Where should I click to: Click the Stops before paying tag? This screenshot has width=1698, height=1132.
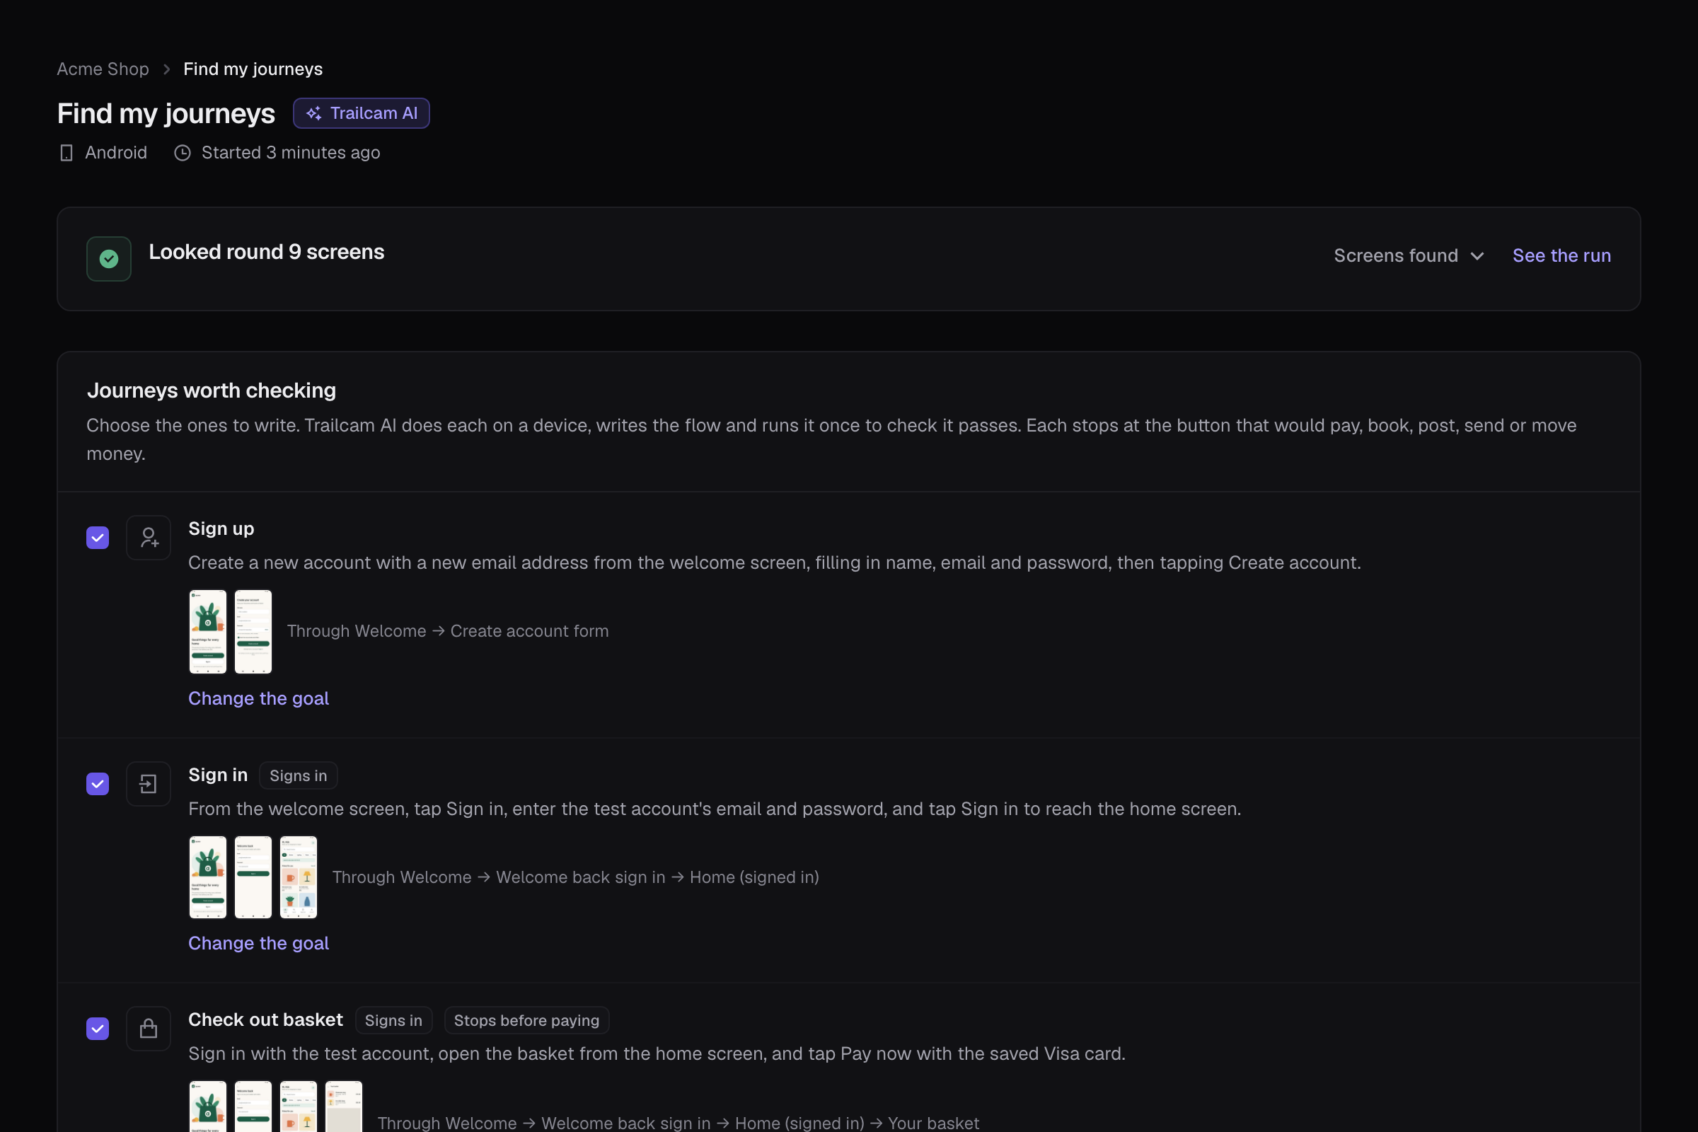527,1020
